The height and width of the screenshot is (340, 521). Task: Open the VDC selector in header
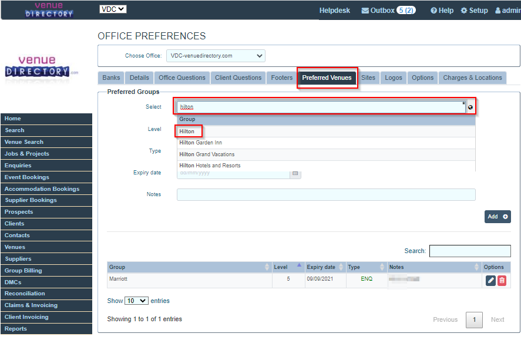tap(113, 9)
